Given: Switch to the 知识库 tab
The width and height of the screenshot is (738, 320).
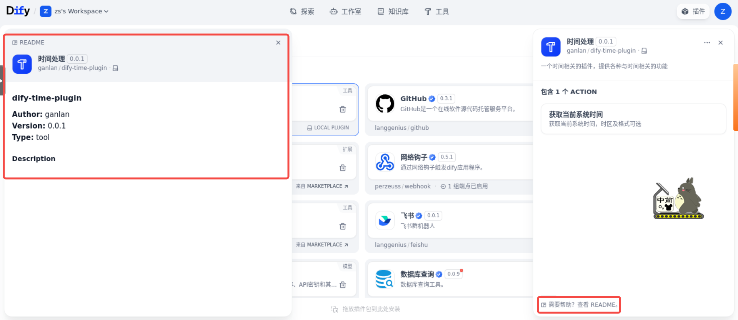Looking at the screenshot, I should pos(393,12).
